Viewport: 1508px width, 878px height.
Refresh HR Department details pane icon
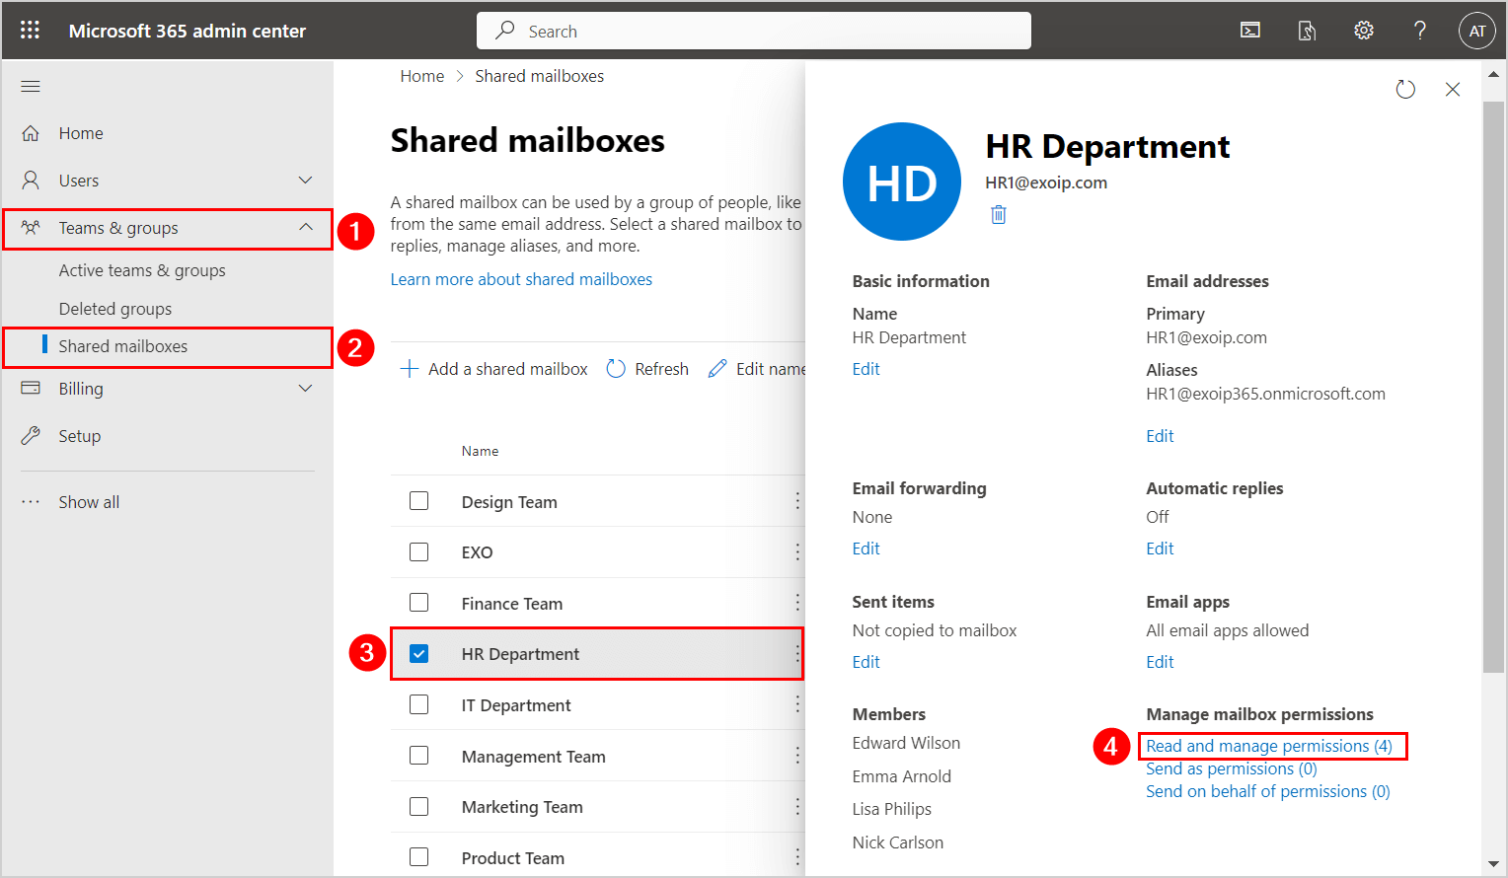coord(1405,90)
